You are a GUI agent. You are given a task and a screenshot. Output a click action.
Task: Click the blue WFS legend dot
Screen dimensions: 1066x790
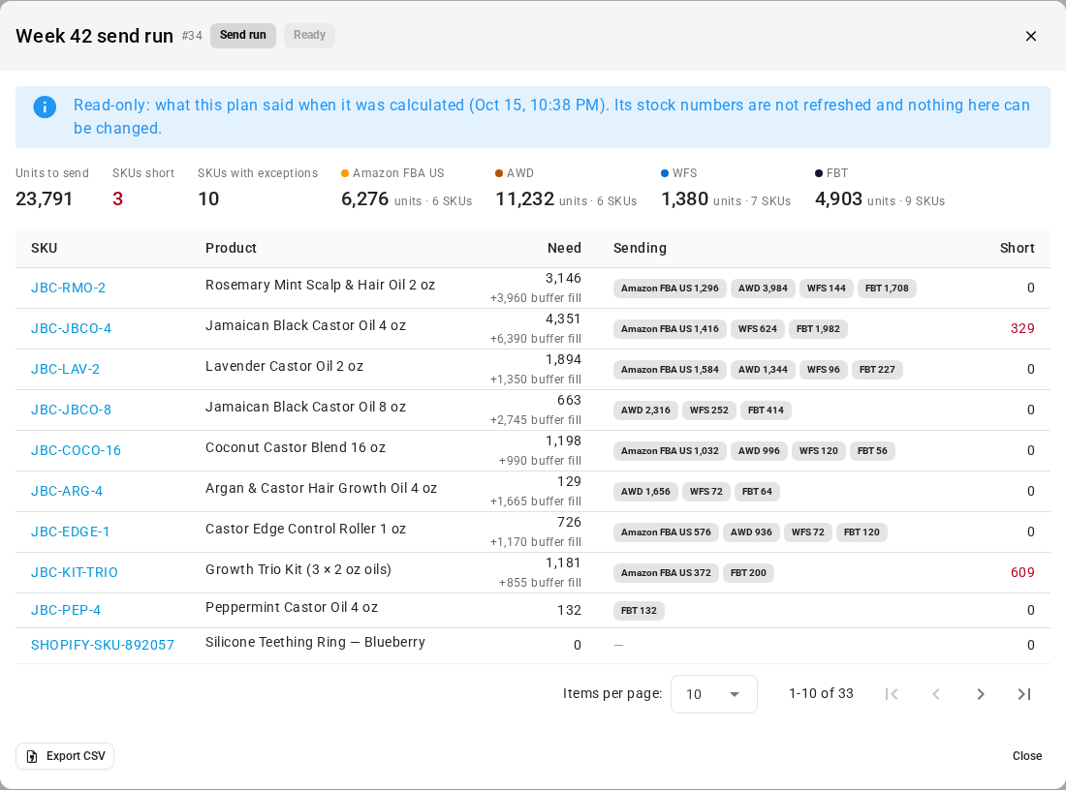(x=665, y=174)
